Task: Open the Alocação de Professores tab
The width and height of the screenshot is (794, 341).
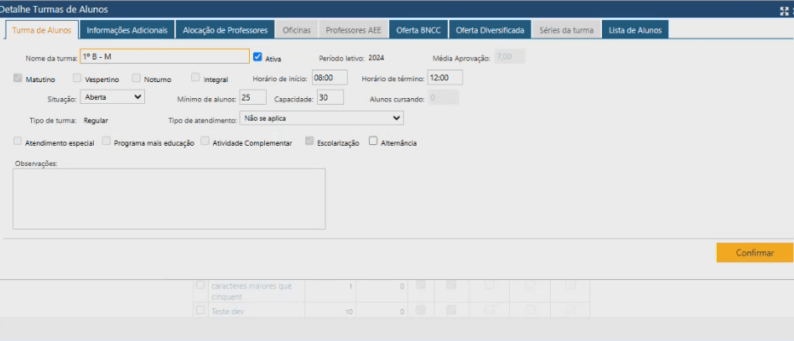Action: [x=225, y=30]
